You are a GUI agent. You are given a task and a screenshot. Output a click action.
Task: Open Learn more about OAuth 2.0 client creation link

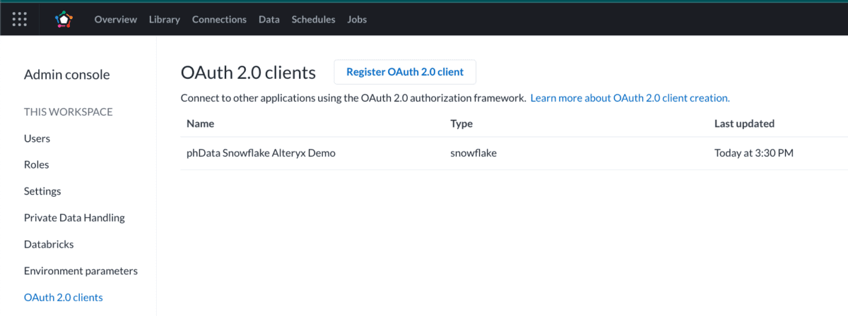[630, 98]
